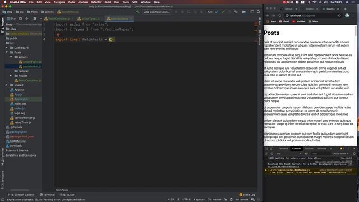The width and height of the screenshot is (359, 202).
Task: Click the Build project hammer icon
Action: [x=137, y=12]
